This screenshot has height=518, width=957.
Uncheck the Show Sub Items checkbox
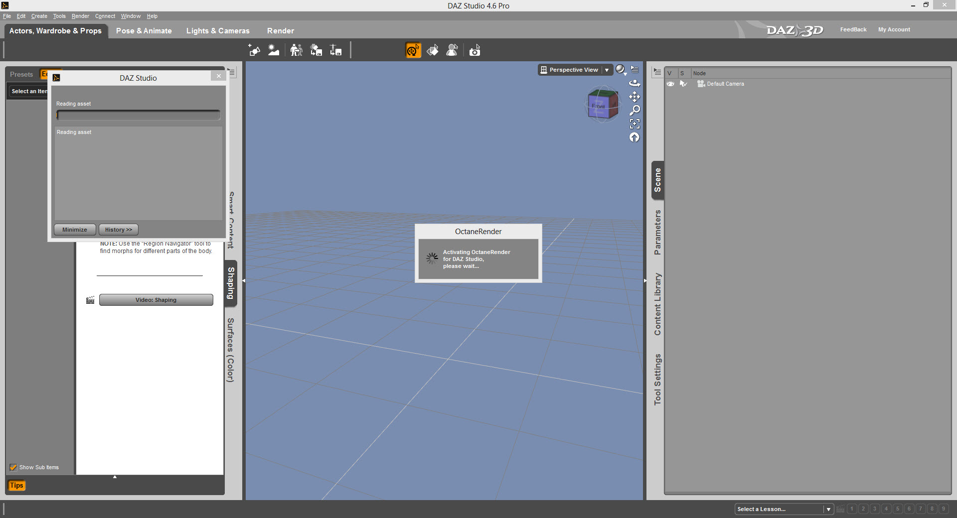(13, 467)
